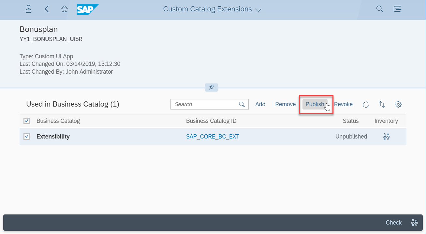Pin the header with the pin icon
Viewport: 426px width, 234px height.
(x=211, y=87)
